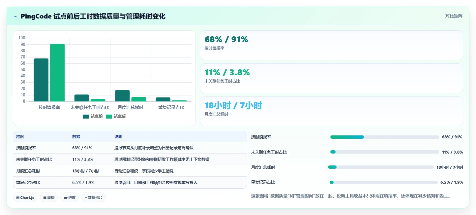Click the table cell 18小时 / 7小时

click(x=85, y=171)
